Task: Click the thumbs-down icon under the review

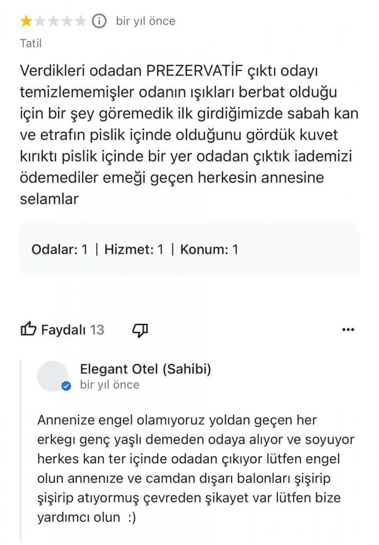Action: 140,330
